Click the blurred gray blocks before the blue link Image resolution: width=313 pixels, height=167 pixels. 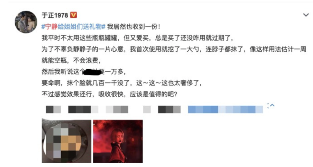[169, 109]
